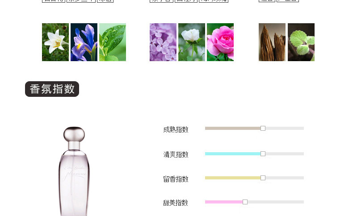Click the 清爽指数 slider handle

pos(263,154)
